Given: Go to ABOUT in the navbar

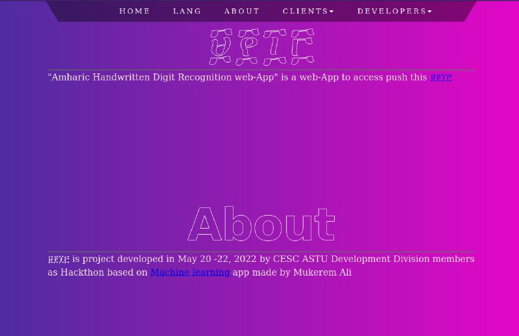Looking at the screenshot, I should (241, 11).
